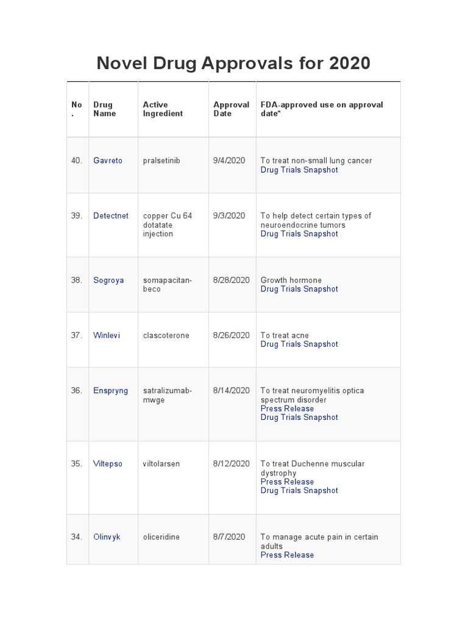The width and height of the screenshot is (468, 625).
Task: Click the Drug Name column header
Action: coord(104,109)
